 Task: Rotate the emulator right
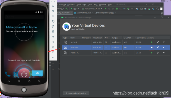[53, 26]
